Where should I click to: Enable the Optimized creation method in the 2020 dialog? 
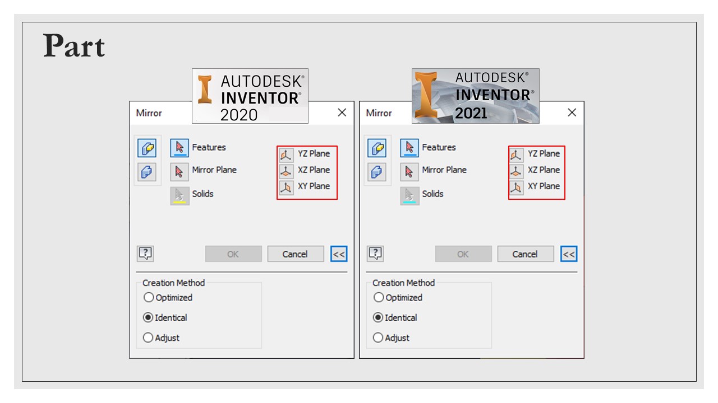click(148, 298)
